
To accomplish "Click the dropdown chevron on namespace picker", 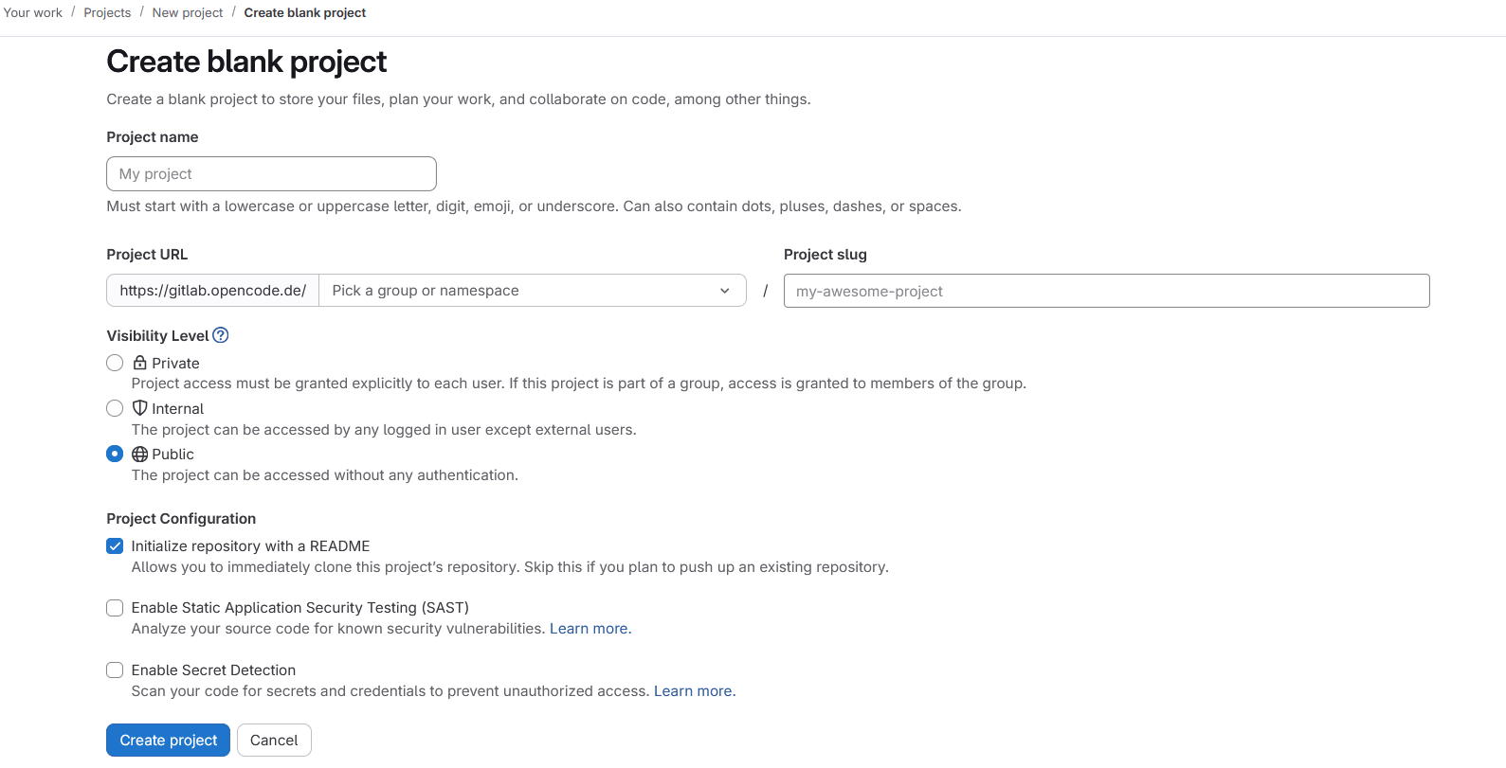I will coord(724,290).
